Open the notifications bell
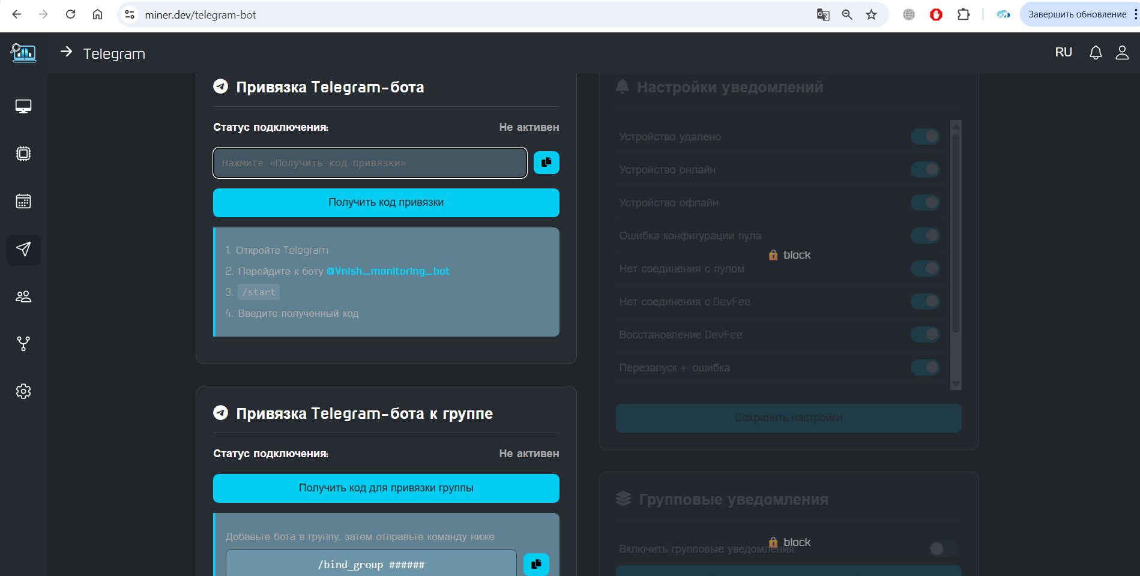 pyautogui.click(x=1096, y=53)
